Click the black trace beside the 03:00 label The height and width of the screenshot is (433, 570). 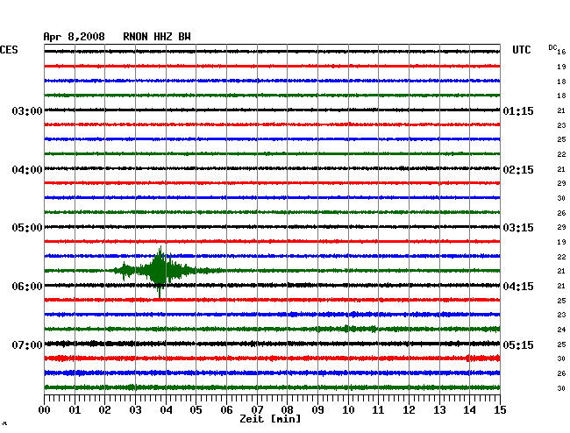coord(272,110)
